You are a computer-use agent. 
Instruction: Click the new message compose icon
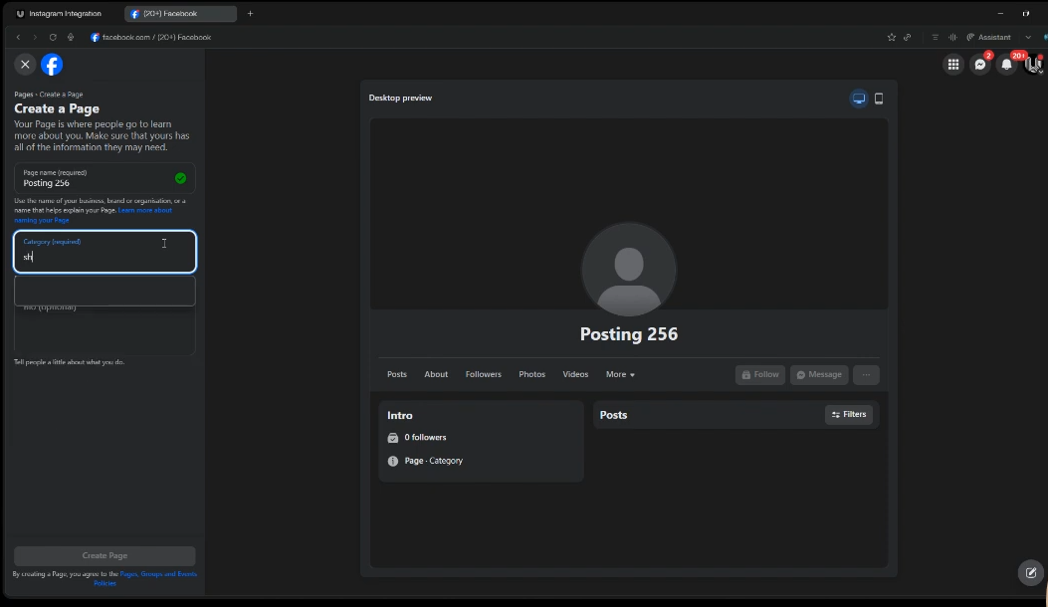(1031, 573)
